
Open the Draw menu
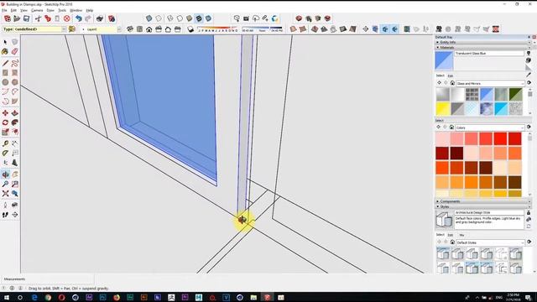50,11
